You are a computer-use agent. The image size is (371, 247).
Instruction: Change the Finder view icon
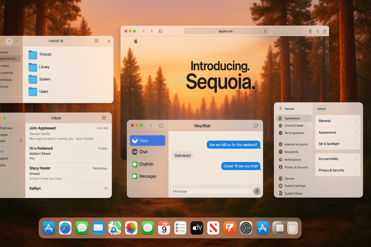pos(96,41)
